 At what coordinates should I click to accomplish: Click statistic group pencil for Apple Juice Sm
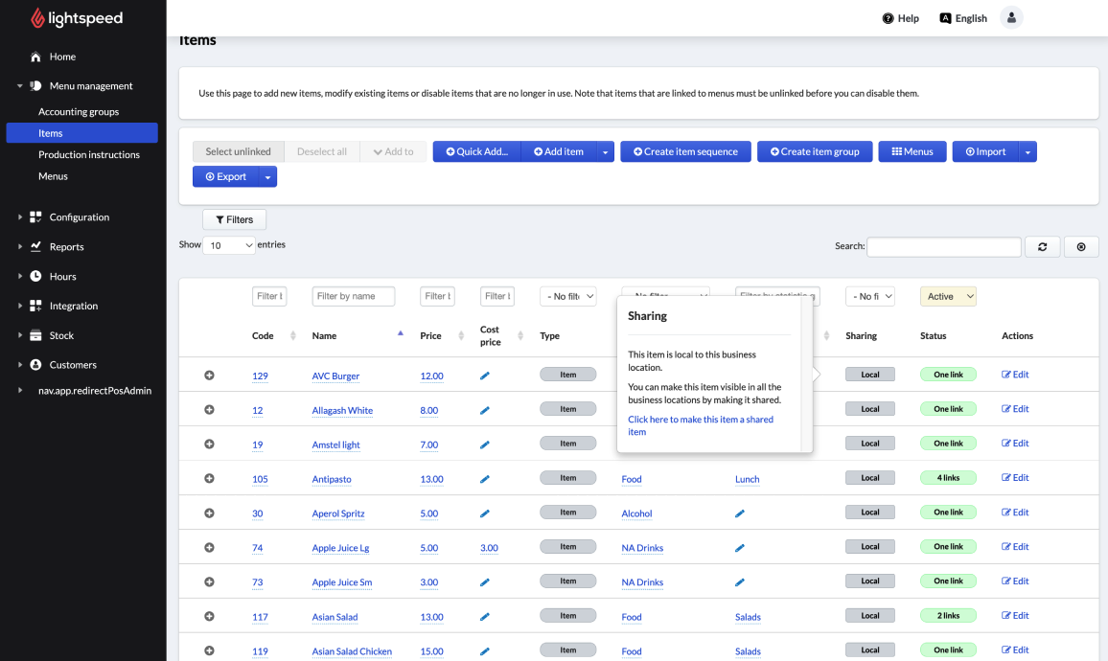[740, 582]
